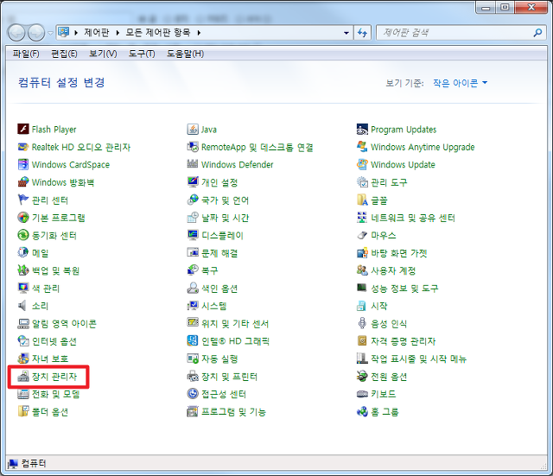The width and height of the screenshot is (553, 476).
Task: Click the search magnifier icon
Action: pos(537,33)
